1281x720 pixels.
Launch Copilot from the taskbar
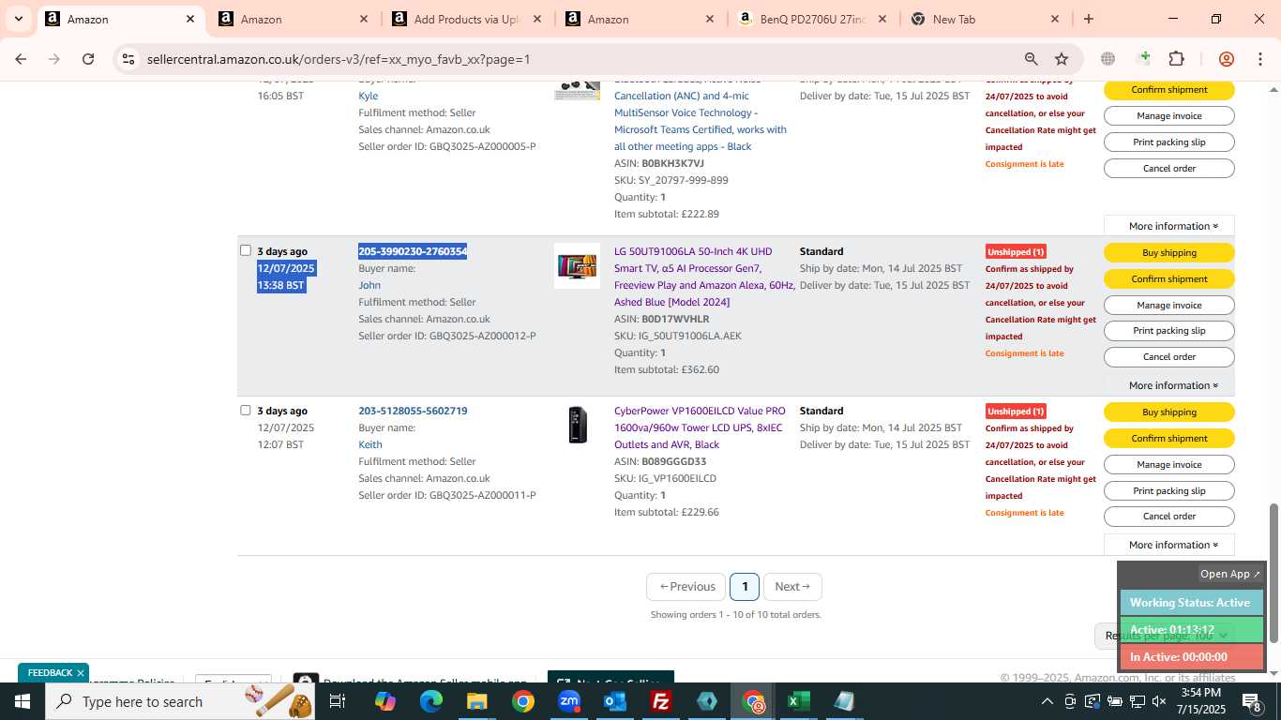[x=384, y=701]
